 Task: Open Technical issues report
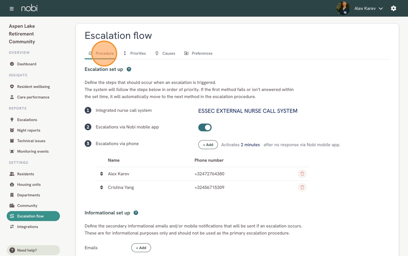(x=31, y=141)
